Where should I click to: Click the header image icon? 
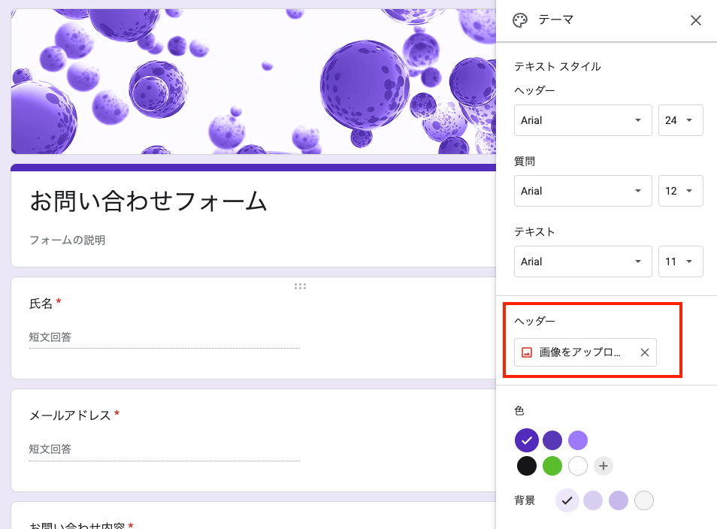(527, 352)
